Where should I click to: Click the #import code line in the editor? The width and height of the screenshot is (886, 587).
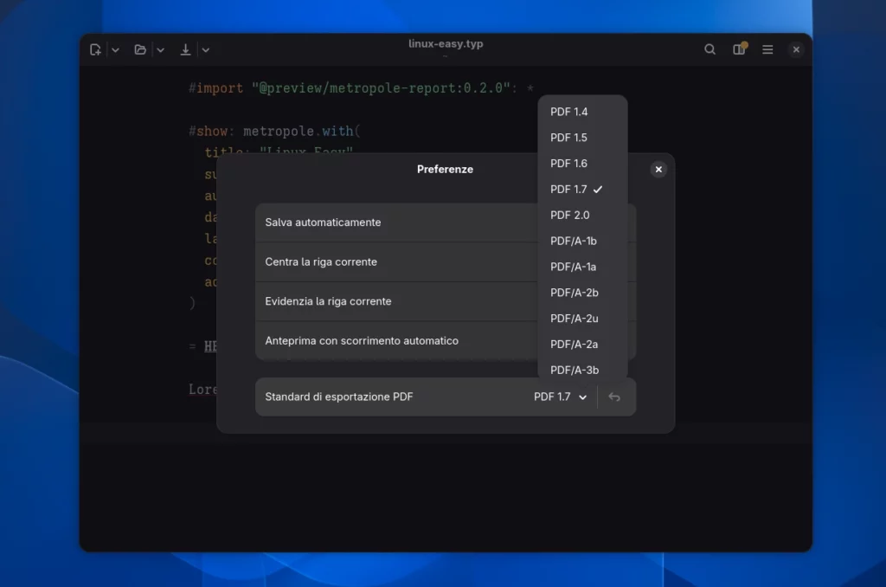pos(361,87)
